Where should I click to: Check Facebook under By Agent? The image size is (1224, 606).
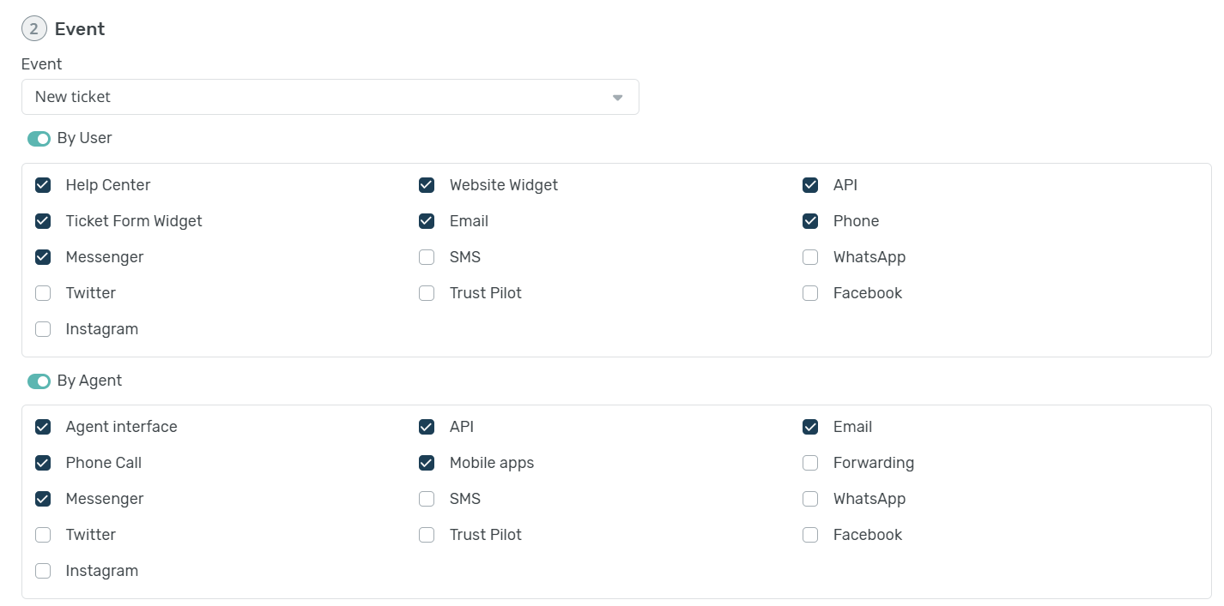(x=810, y=535)
